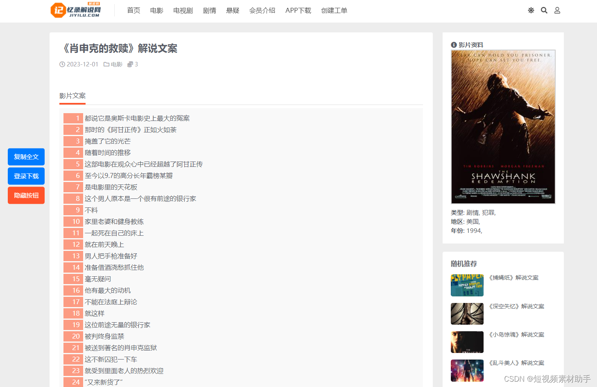Click the 复制全文 button
Viewport: 597px width, 387px height.
point(26,157)
